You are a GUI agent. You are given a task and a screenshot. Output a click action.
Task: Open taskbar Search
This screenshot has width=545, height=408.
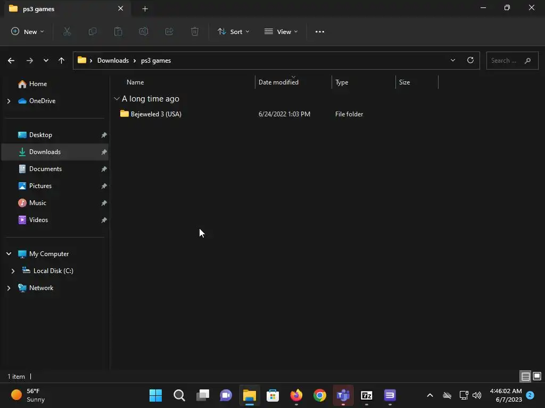pos(179,395)
